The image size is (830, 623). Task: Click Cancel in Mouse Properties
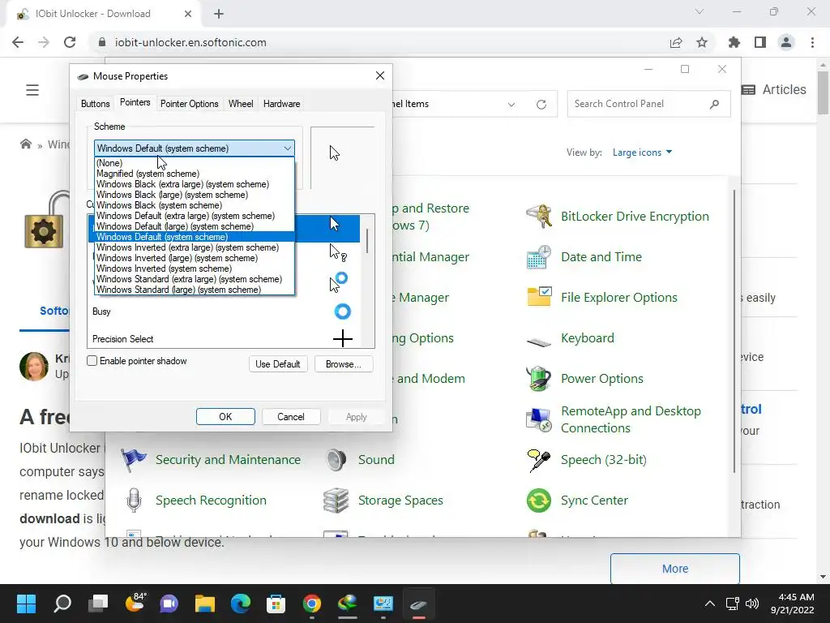click(291, 417)
